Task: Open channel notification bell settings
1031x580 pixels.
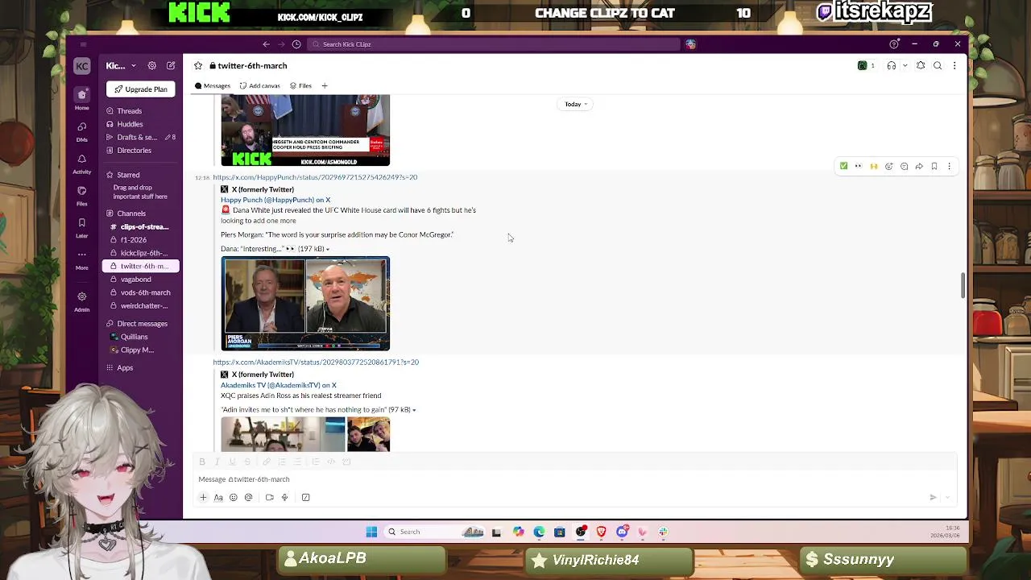Action: tap(921, 66)
